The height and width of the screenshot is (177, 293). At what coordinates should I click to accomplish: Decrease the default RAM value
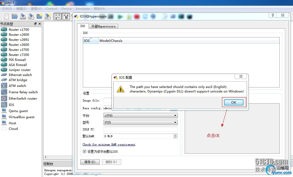coord(175,137)
